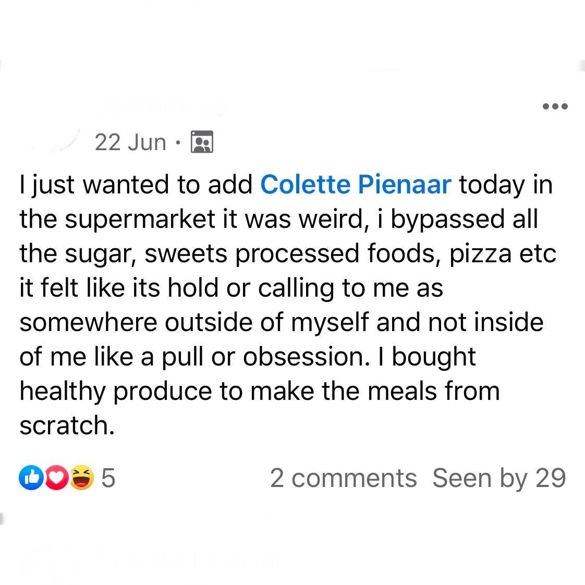Screen dimensions: 585x585
Task: Expand the 2 comments section
Action: coord(343,478)
